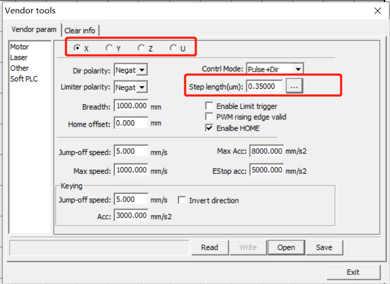Select the U axis radio button
Image resolution: width=390 pixels, height=284 pixels.
pyautogui.click(x=173, y=48)
